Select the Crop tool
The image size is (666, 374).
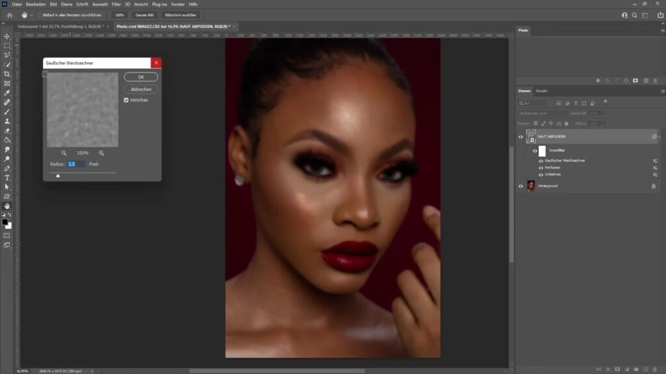coord(7,74)
